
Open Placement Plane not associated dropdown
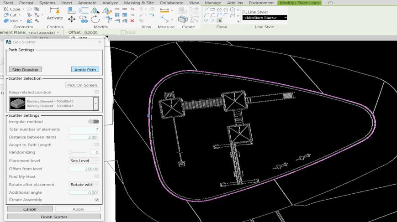[x=44, y=32]
